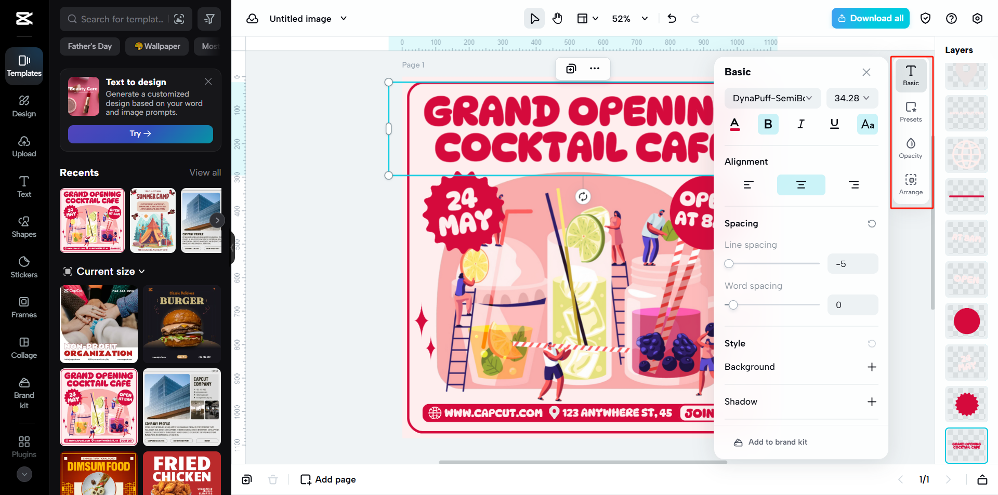The width and height of the screenshot is (998, 495).
Task: Switch to the Wallpaper category tab
Action: pos(156,46)
